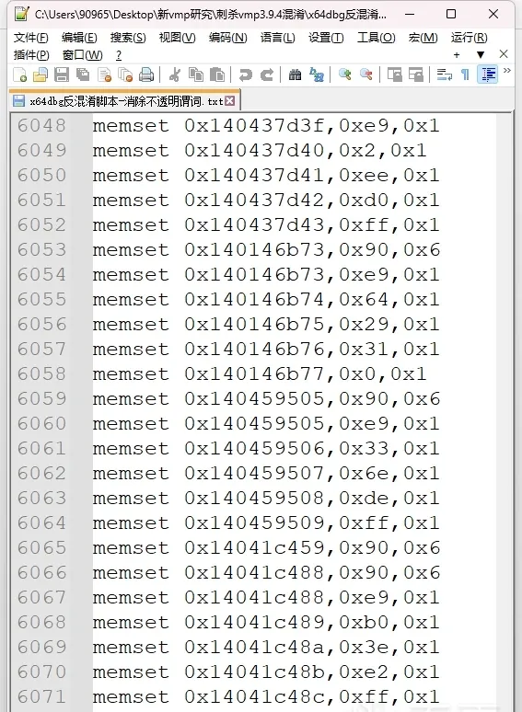Click the text memset 0x140146b75,0x29,0x1
522x712 pixels.
266,324
